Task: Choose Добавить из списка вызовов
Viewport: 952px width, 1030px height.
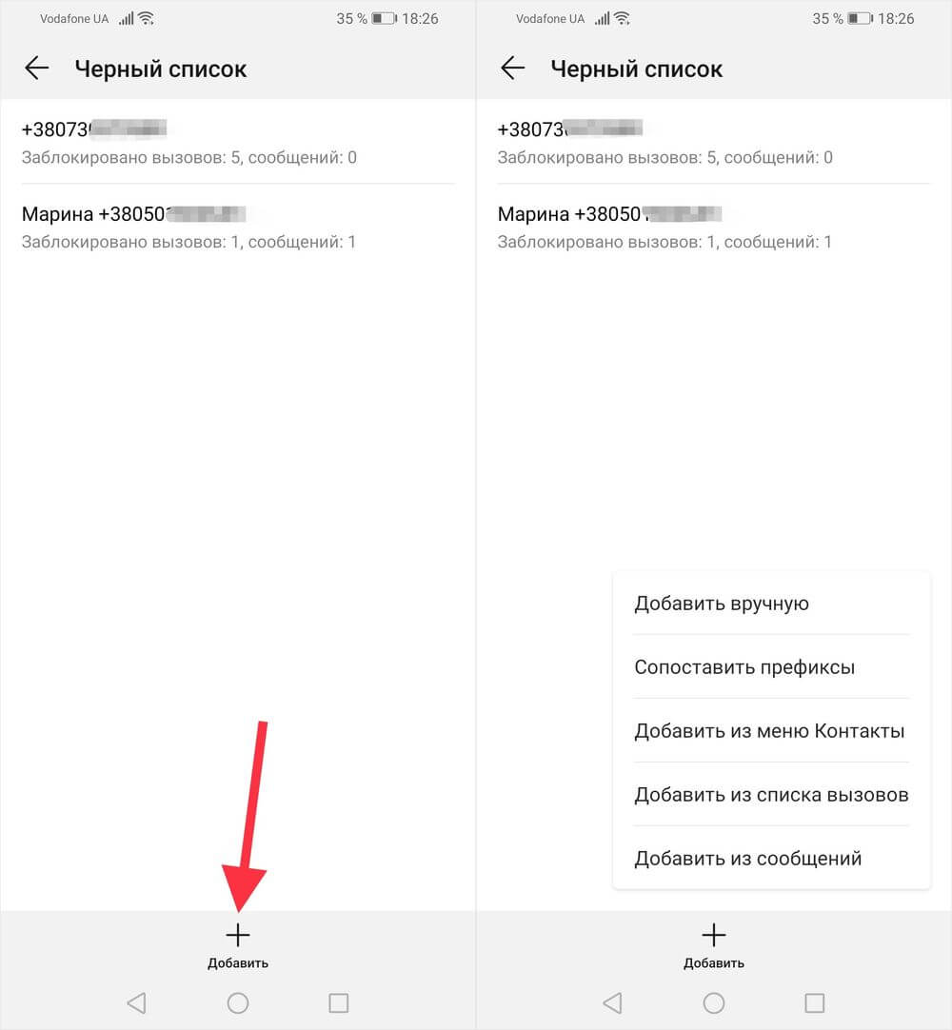Action: click(x=772, y=794)
